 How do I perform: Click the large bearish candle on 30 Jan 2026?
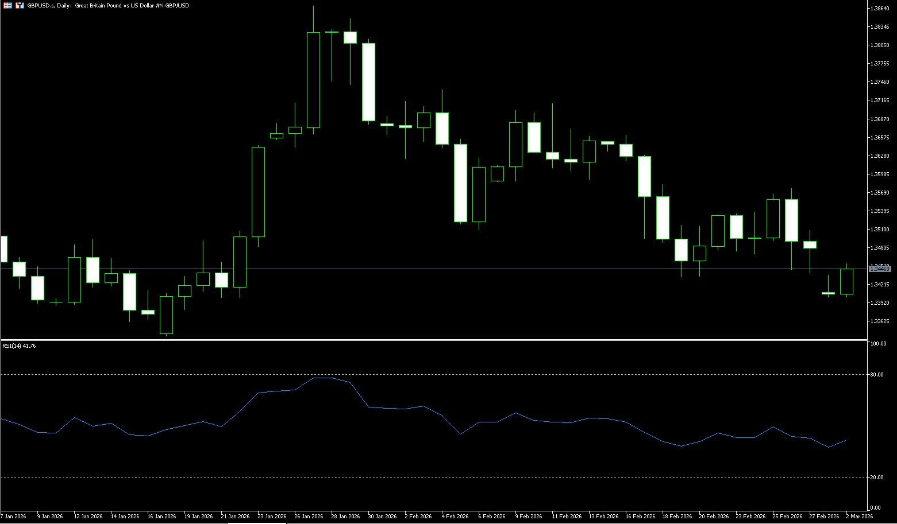click(368, 81)
